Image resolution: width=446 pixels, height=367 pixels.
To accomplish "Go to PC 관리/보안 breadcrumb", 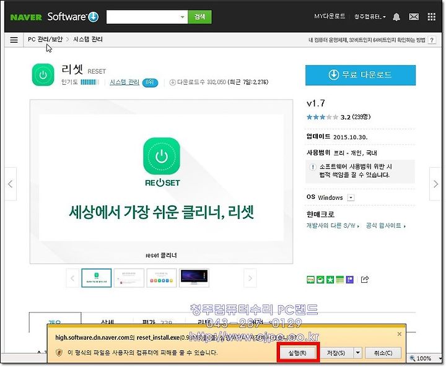I will (45, 39).
